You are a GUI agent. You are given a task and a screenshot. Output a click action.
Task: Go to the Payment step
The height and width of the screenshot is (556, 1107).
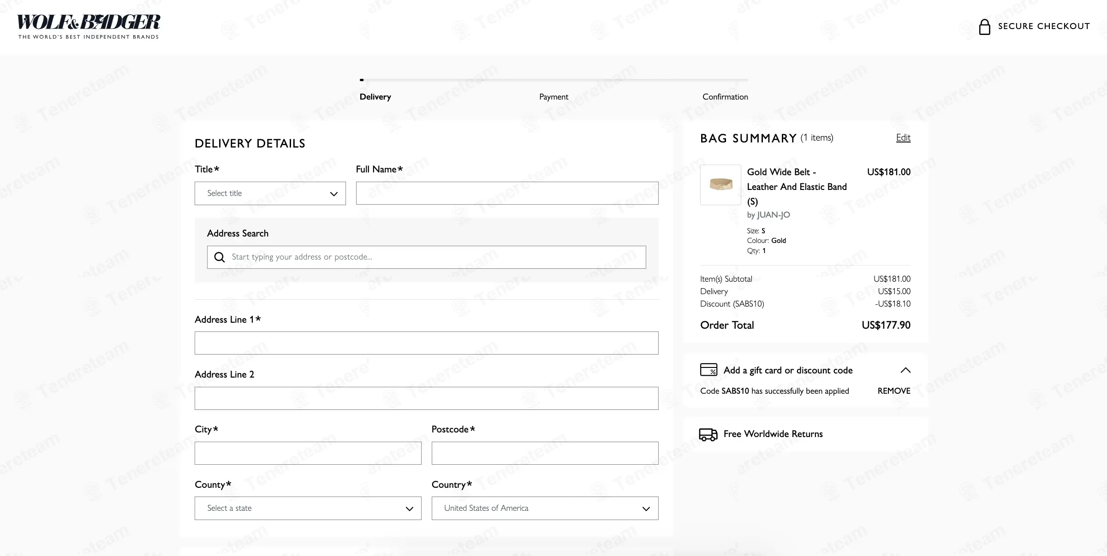tap(553, 97)
